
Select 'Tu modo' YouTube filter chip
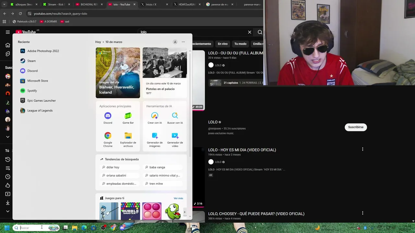click(240, 44)
